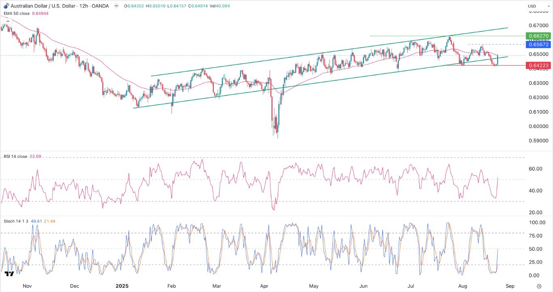Click the AUD/USD globe symbol logo icon

tap(6, 6)
